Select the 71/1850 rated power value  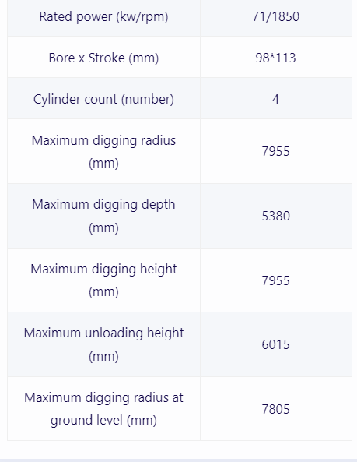pos(275,16)
